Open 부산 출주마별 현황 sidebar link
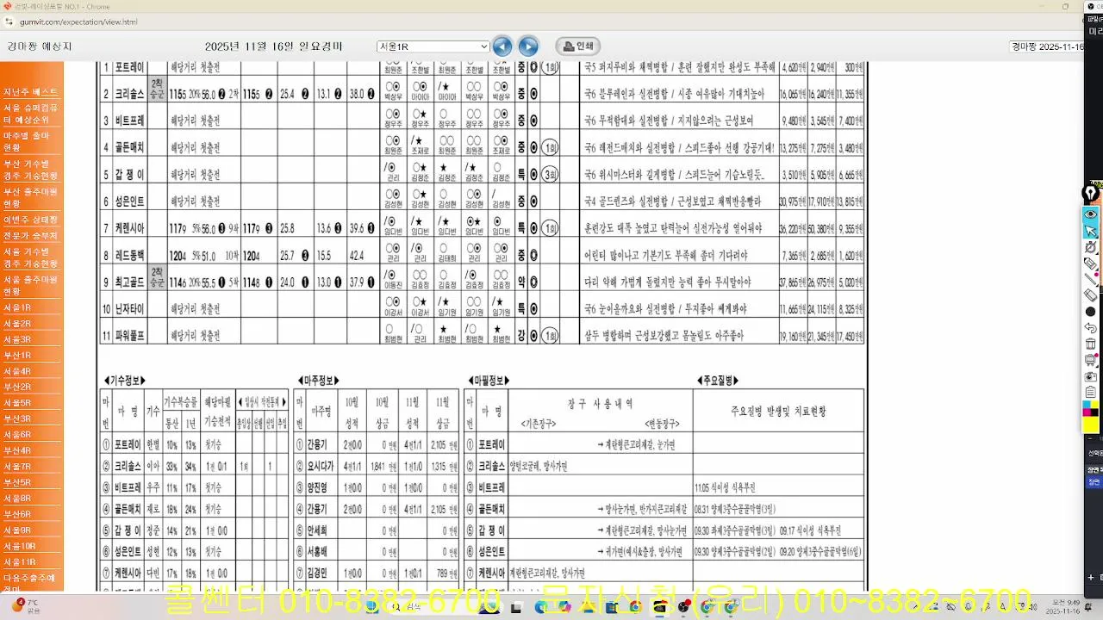Image resolution: width=1103 pixels, height=620 pixels. pyautogui.click(x=31, y=198)
